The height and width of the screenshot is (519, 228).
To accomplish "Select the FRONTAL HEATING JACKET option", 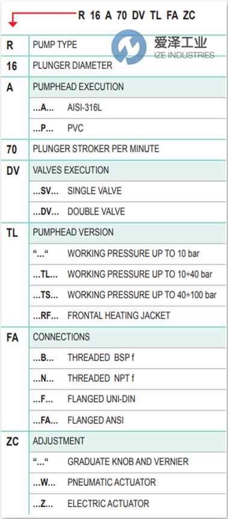I will click(x=128, y=316).
